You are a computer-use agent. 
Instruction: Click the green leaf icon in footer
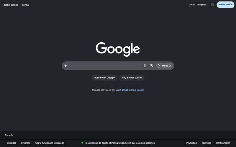tap(82, 143)
